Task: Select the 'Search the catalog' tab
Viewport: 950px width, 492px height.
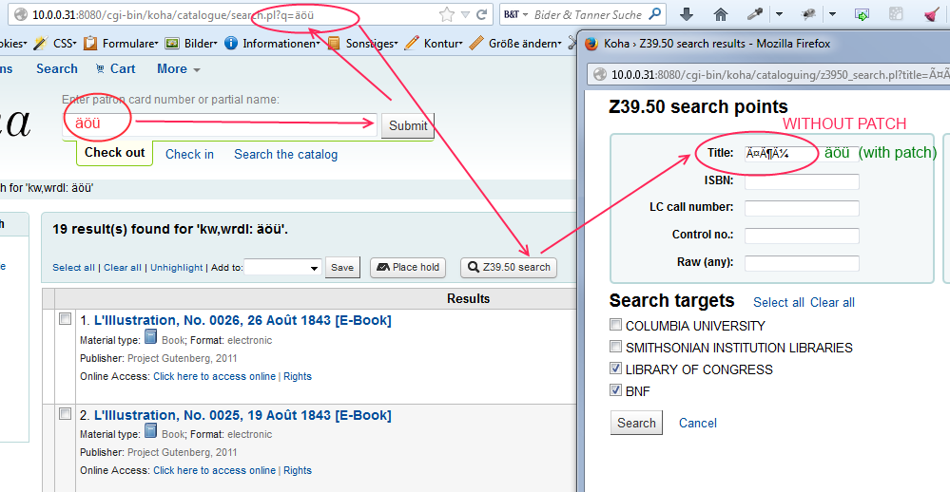Action: [x=285, y=154]
